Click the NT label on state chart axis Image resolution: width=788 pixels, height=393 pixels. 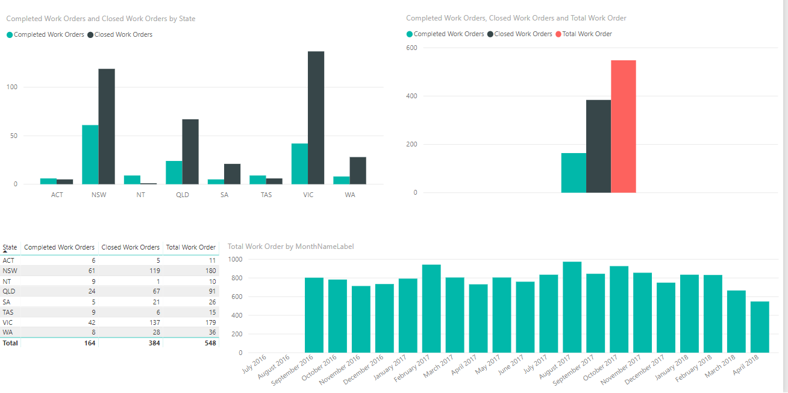pos(140,195)
